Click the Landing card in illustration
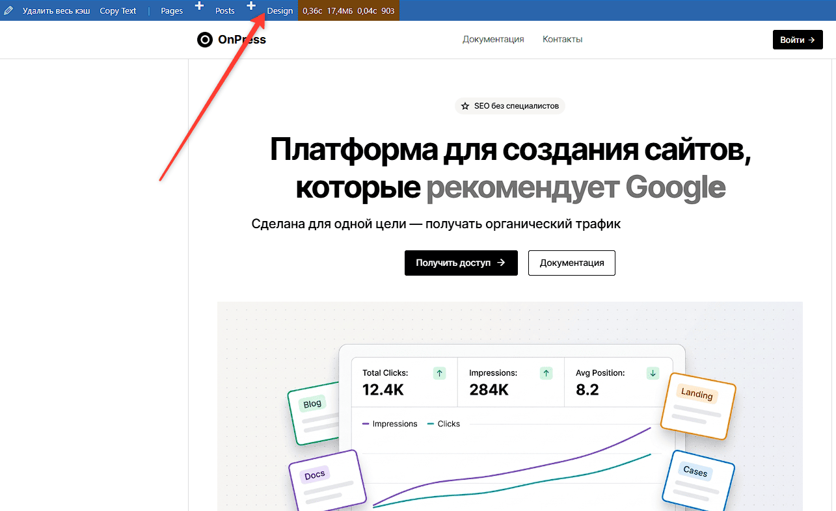Image resolution: width=836 pixels, height=511 pixels. click(x=698, y=406)
